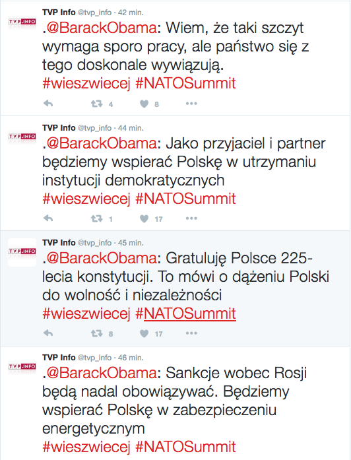Click #wieszwiecej hashtag in 44 min. tweet
Viewport: 351px width, 460px height.
86,199
